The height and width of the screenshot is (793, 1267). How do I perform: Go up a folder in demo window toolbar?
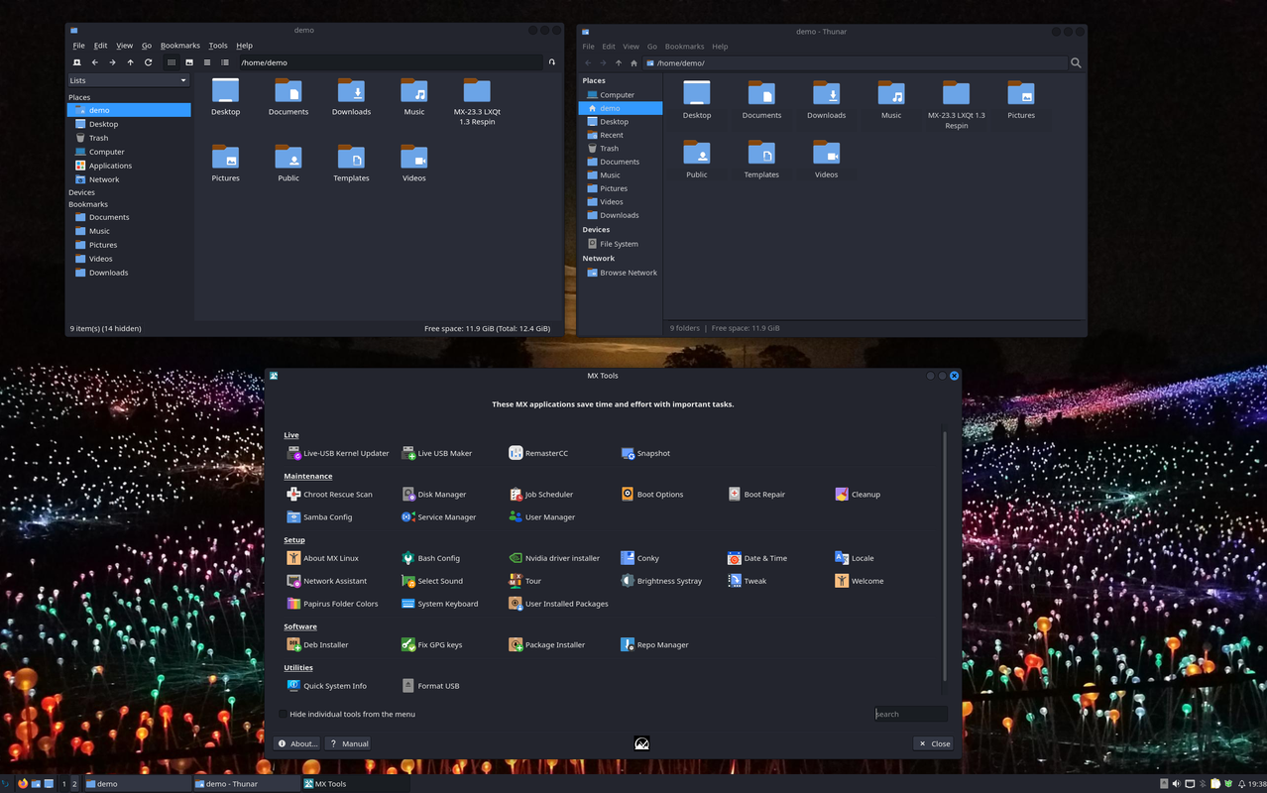(130, 62)
